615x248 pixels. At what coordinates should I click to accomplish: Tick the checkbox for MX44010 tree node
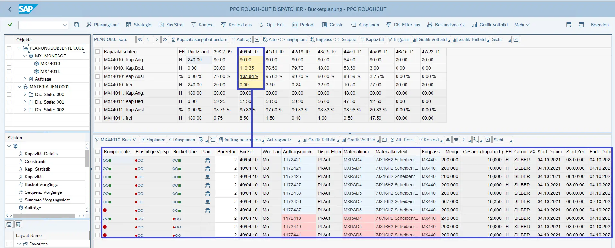(x=9, y=64)
